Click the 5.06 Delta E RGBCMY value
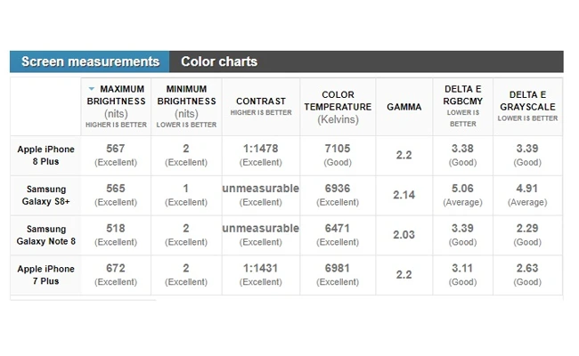Image resolution: width=579 pixels, height=356 pixels. tap(463, 189)
